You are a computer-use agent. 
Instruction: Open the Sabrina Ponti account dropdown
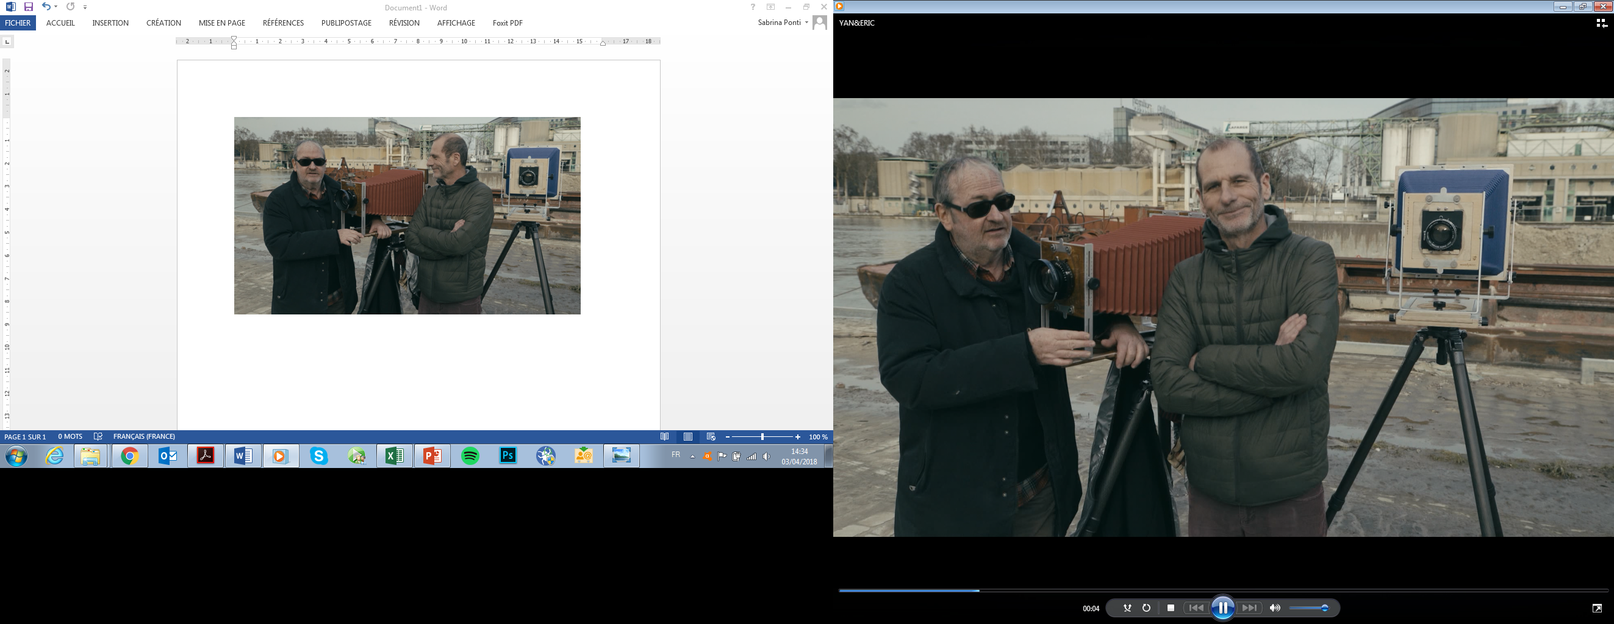click(x=783, y=23)
